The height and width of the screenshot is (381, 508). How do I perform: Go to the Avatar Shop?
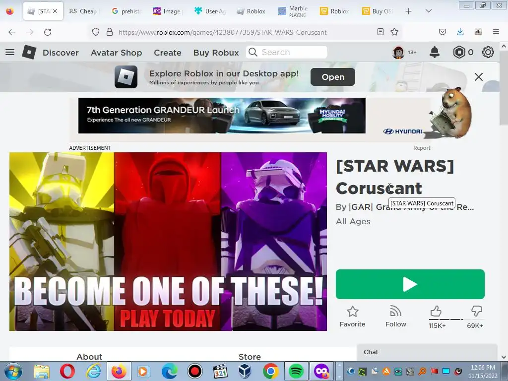[x=116, y=53]
